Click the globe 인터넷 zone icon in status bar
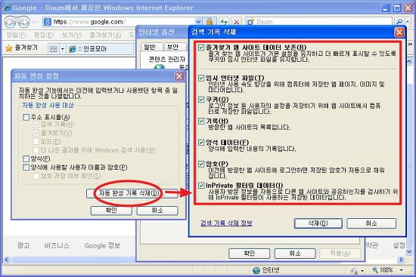The width and height of the screenshot is (416, 277). coord(256,270)
